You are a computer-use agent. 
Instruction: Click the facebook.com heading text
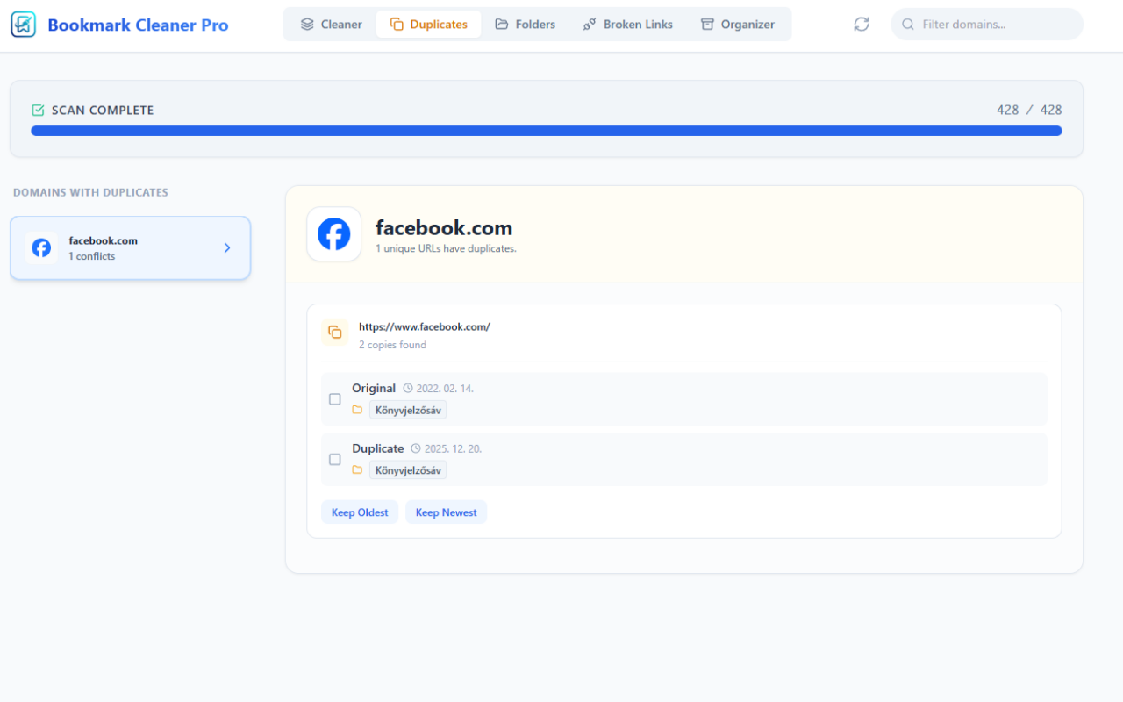point(444,228)
